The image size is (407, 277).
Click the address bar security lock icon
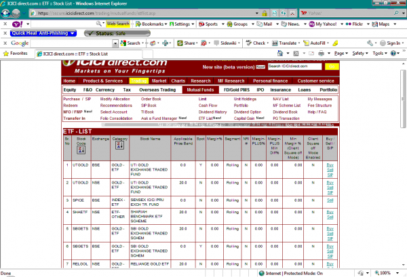point(265,14)
